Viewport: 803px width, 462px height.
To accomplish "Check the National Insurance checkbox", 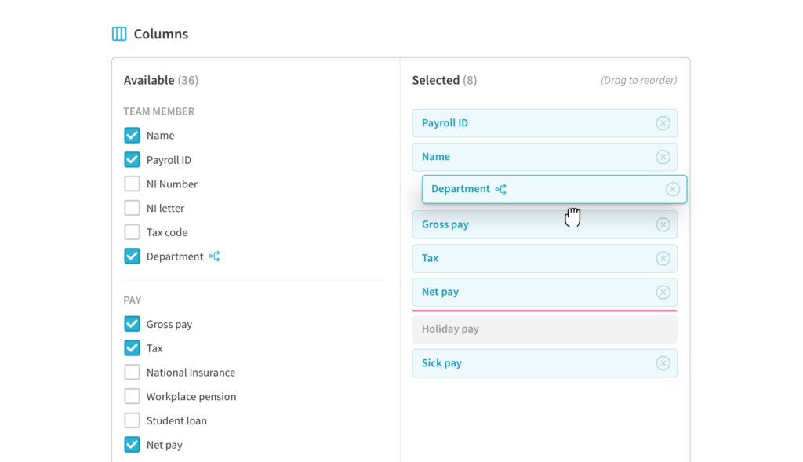I will pos(132,372).
